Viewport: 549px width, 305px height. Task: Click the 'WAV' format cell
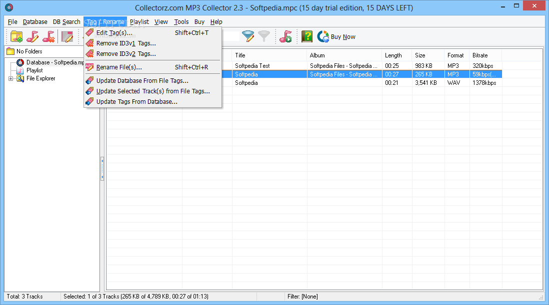[x=454, y=83]
